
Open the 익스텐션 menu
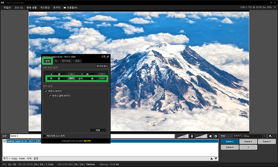[45, 8]
